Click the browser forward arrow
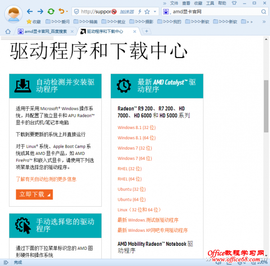Viewport: 270px width, 266px height. [x=40, y=12]
